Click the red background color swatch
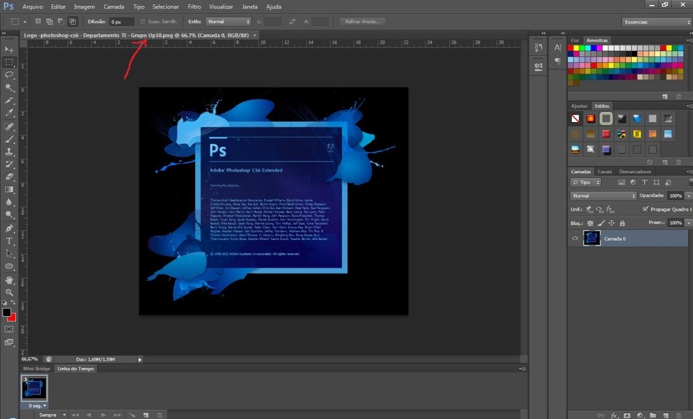693x419 pixels. 13,318
